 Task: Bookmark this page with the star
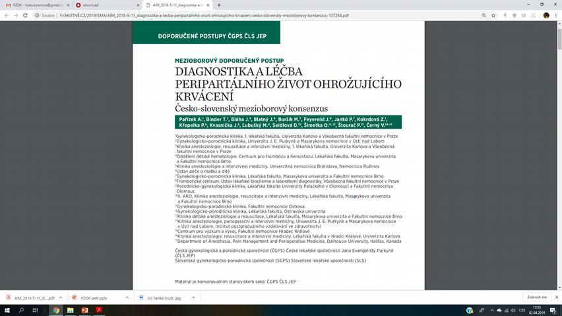pyautogui.click(x=493, y=15)
